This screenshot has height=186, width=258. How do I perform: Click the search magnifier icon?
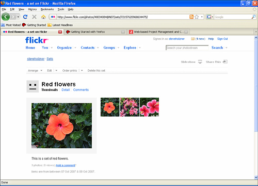[x=253, y=17]
